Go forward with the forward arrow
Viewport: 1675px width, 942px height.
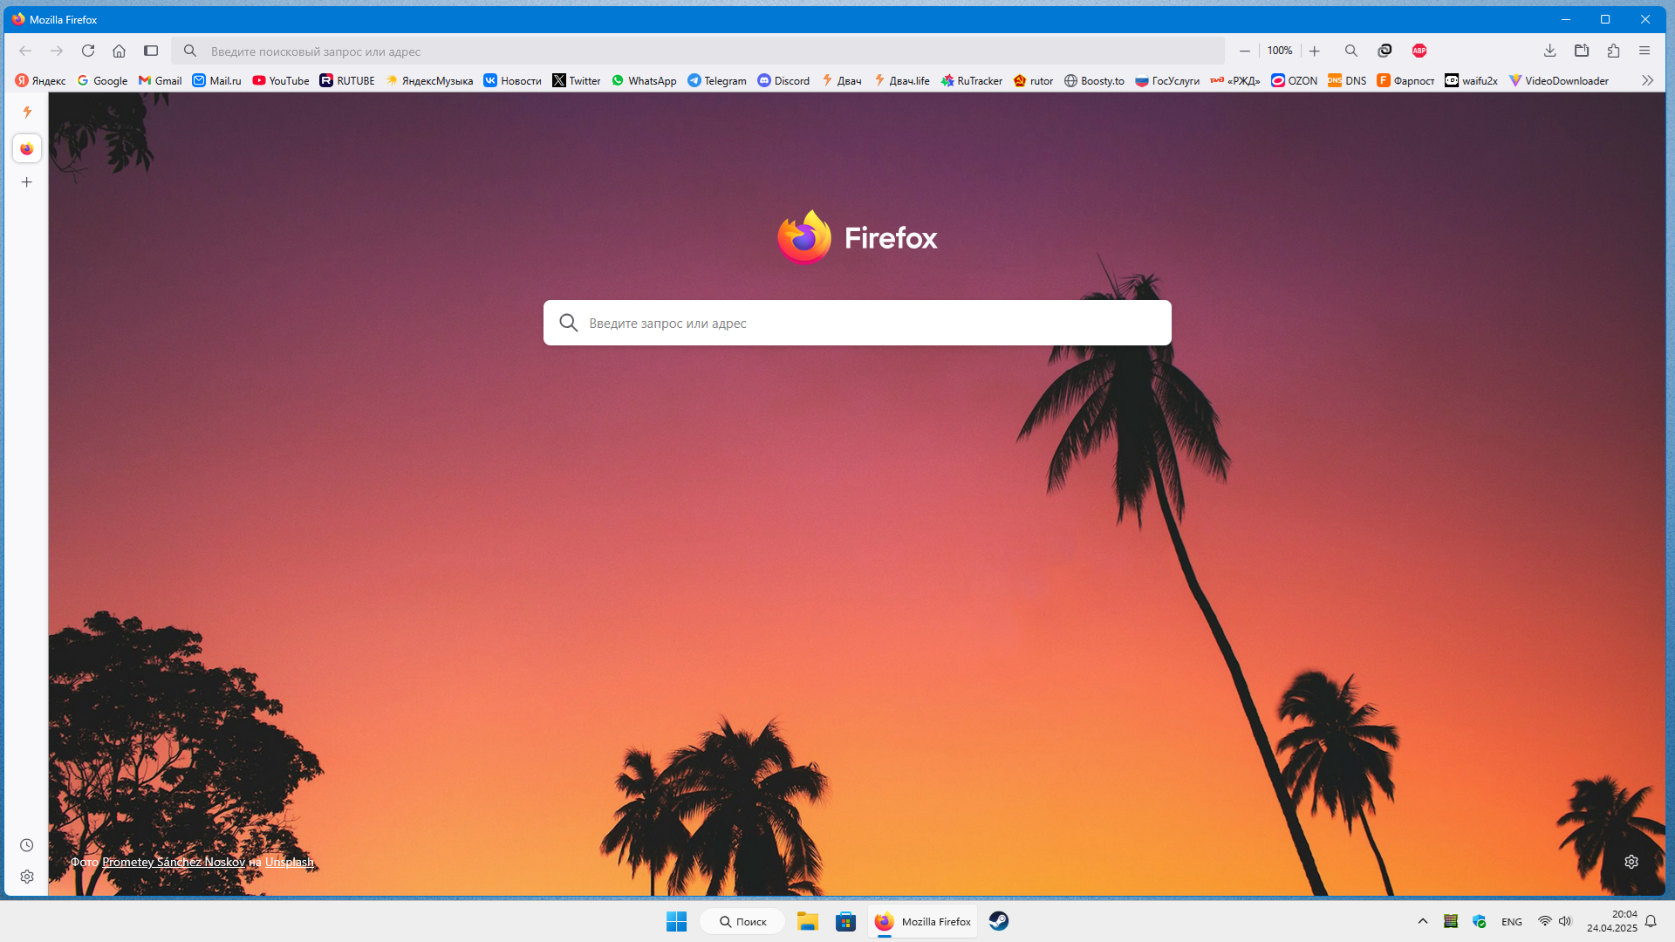(57, 51)
